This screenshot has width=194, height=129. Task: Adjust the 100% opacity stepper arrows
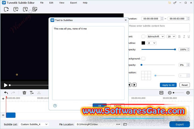(188, 49)
